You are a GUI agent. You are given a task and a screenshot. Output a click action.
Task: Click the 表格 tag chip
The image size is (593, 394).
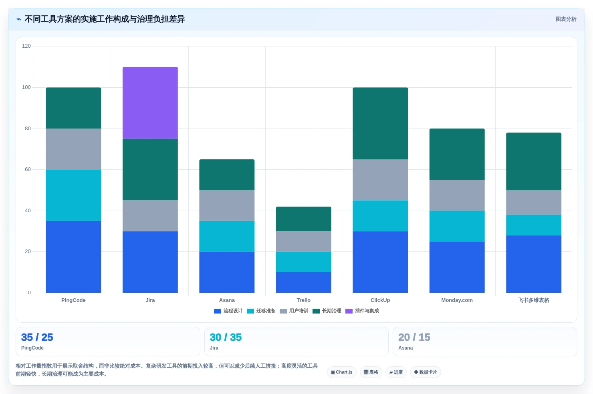(x=371, y=372)
